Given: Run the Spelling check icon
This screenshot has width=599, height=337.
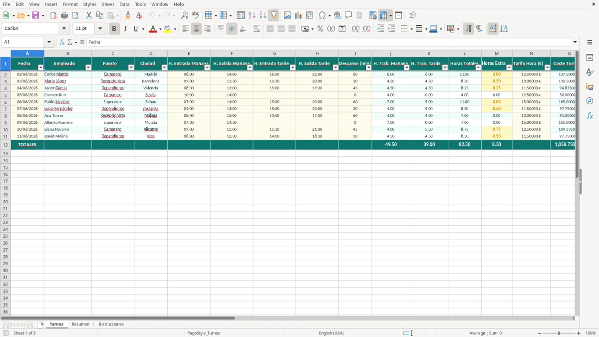Looking at the screenshot, I should point(195,15).
